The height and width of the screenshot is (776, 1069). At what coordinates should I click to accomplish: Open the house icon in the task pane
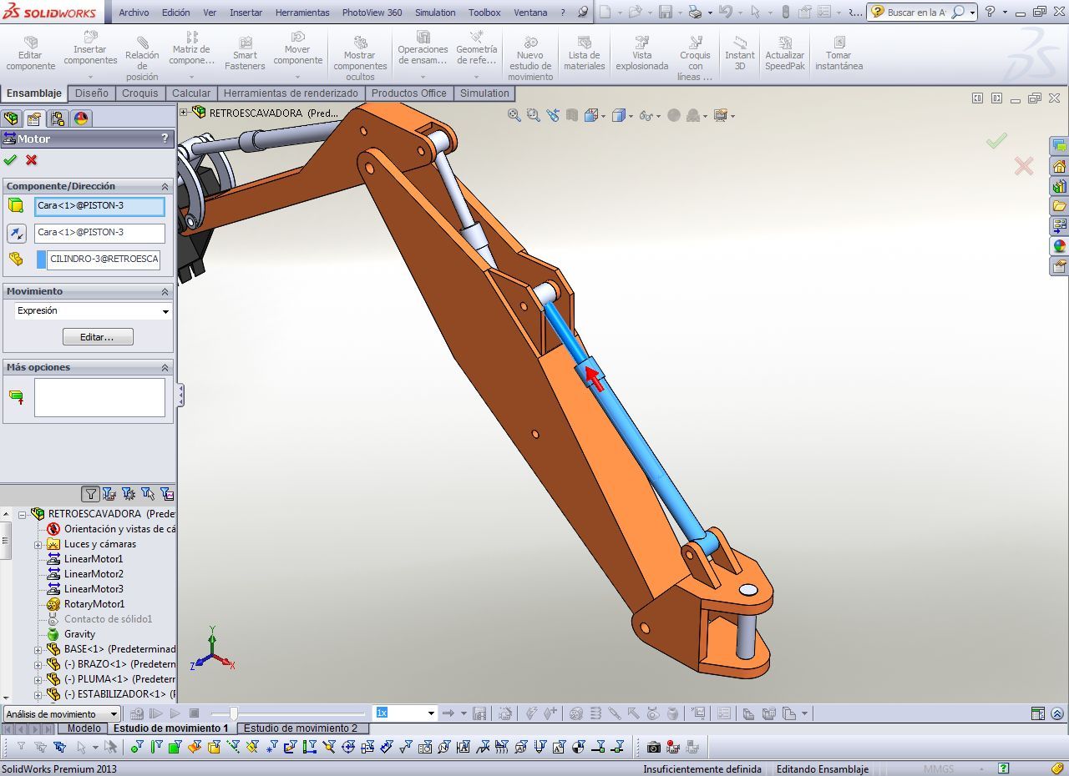point(1059,166)
